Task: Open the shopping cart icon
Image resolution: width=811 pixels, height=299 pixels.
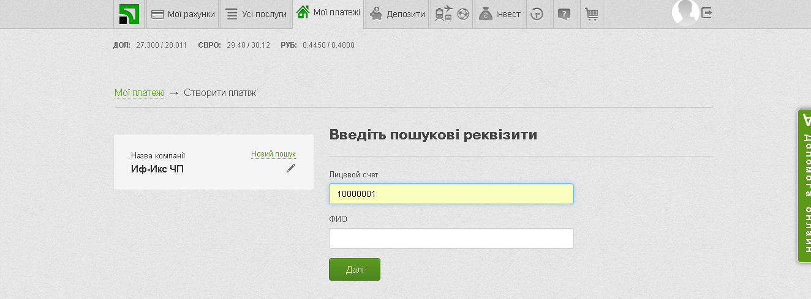Action: [x=591, y=14]
